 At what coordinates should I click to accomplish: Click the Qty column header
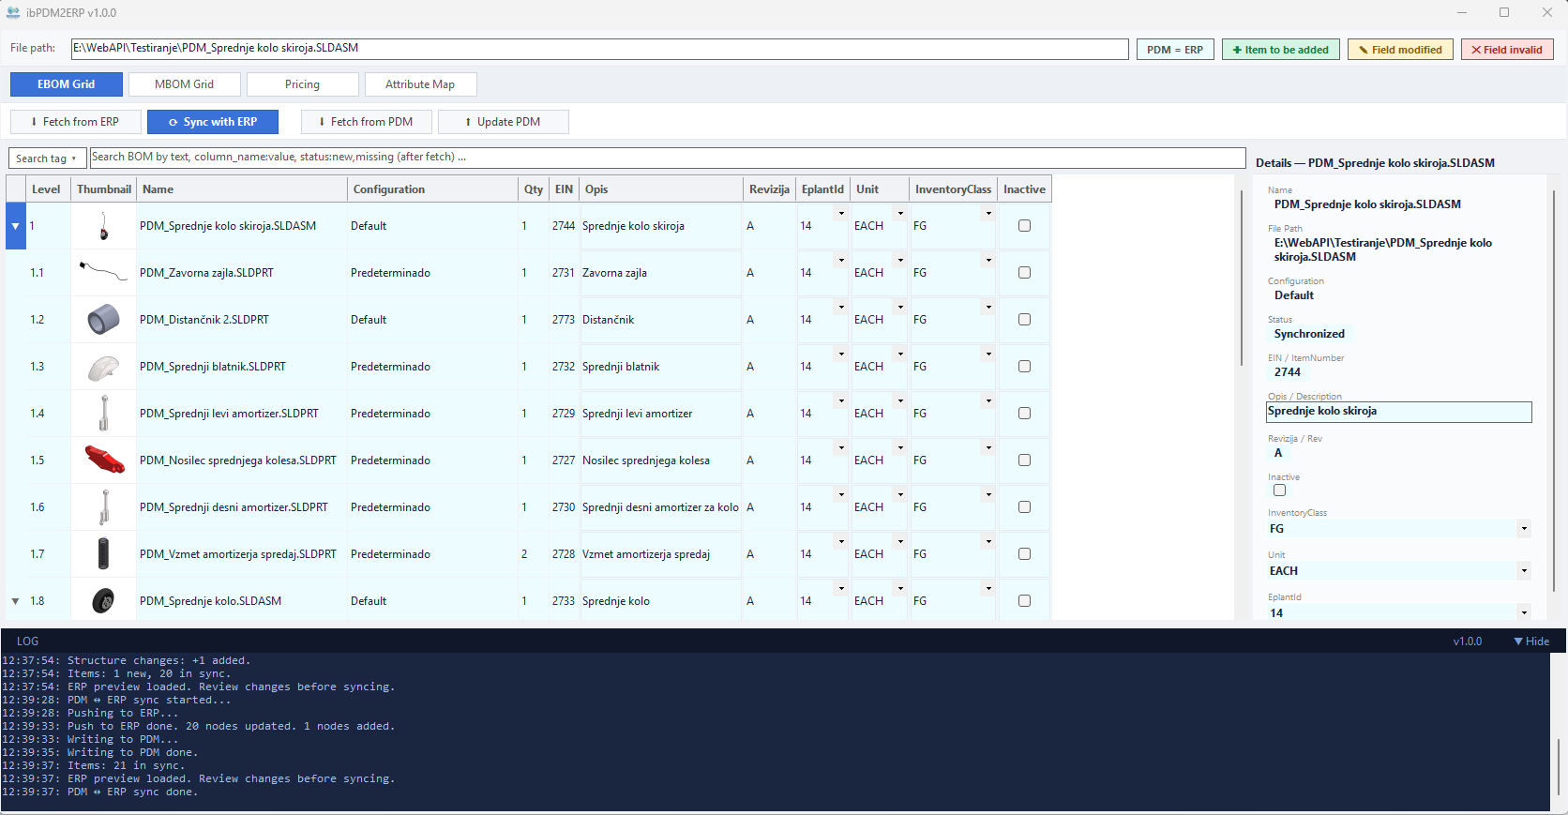(534, 189)
